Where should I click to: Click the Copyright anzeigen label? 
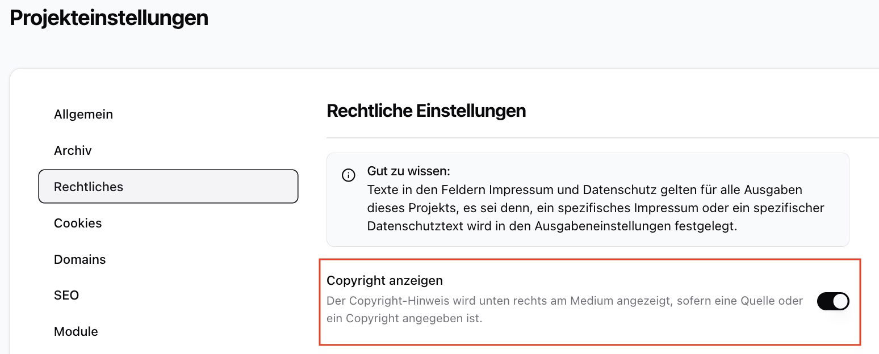point(384,280)
